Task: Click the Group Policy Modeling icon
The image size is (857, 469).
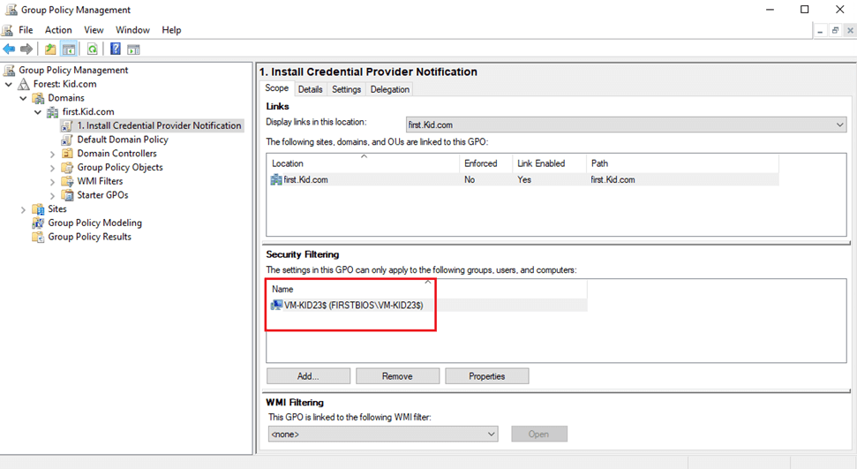Action: 38,223
